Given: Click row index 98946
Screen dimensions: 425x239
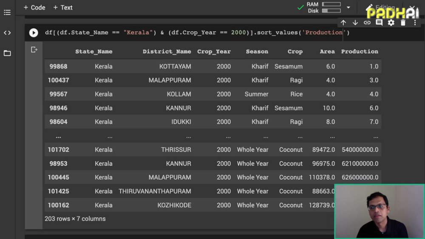Looking at the screenshot, I should pos(58,108).
